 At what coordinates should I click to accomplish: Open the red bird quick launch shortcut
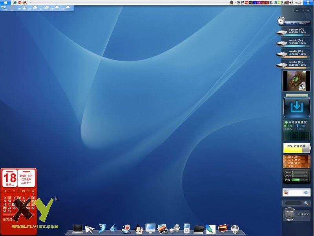click(x=20, y=2)
